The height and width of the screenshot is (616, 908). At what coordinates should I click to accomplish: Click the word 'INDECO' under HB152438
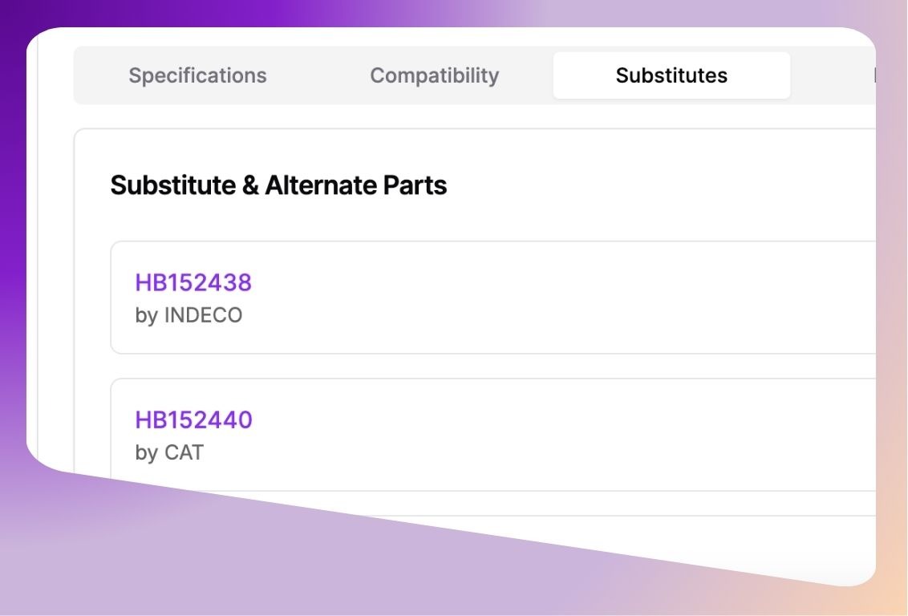[x=203, y=315]
